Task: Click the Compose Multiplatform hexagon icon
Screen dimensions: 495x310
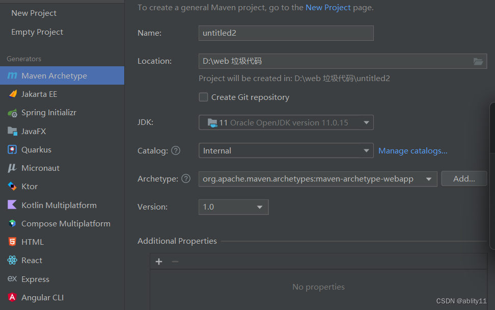Action: [x=12, y=223]
